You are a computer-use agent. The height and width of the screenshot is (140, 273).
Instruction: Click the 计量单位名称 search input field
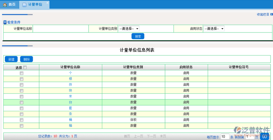click(61, 28)
